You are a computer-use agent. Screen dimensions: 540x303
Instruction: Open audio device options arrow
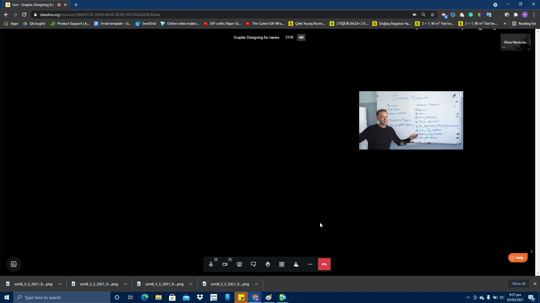point(216,260)
